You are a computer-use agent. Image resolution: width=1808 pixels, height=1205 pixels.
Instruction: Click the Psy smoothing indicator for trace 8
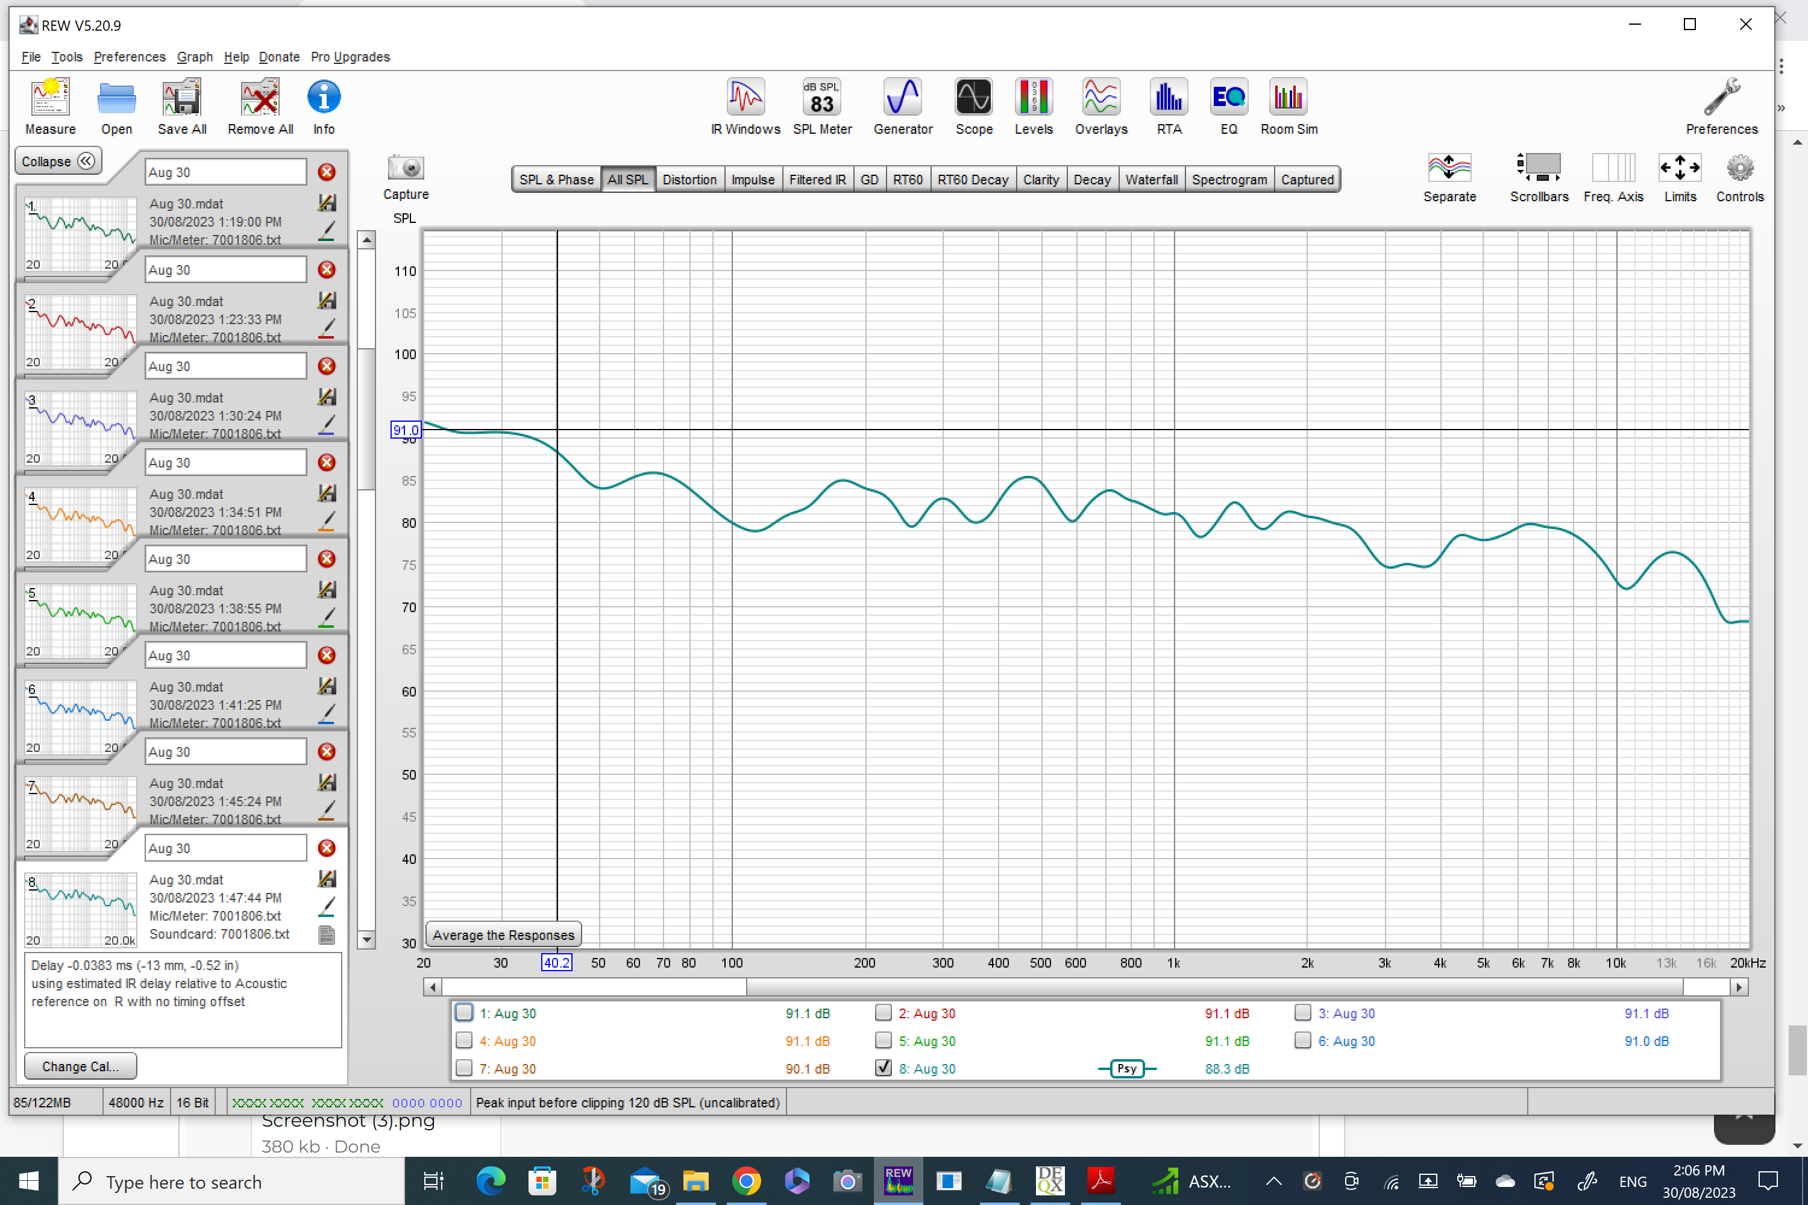point(1127,1068)
